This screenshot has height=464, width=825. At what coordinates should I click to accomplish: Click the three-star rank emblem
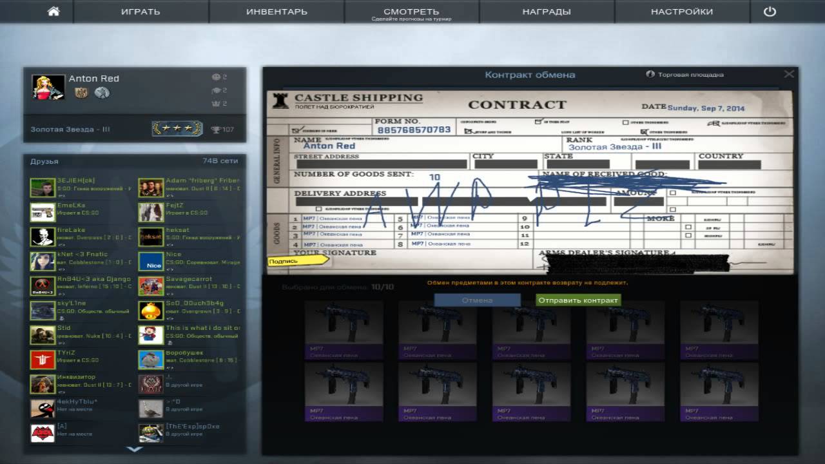[177, 129]
